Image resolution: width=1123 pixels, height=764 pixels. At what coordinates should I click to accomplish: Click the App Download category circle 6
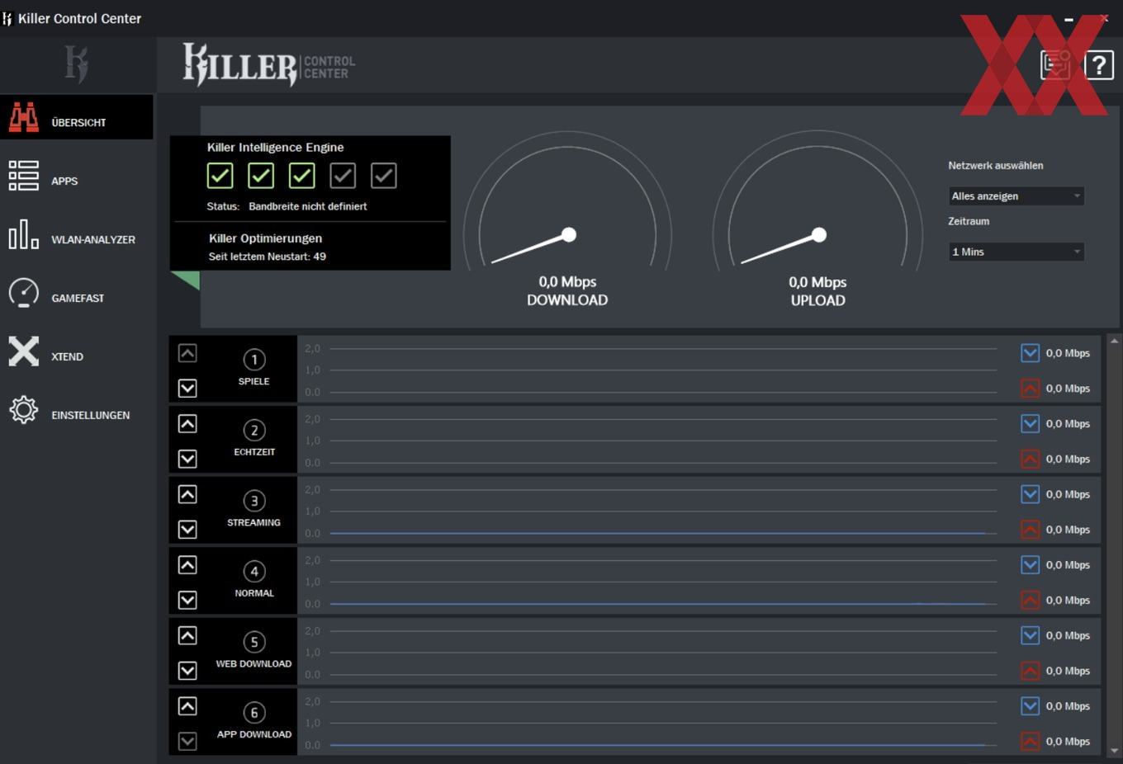(254, 712)
